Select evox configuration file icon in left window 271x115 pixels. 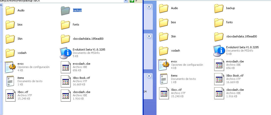coord(10,67)
